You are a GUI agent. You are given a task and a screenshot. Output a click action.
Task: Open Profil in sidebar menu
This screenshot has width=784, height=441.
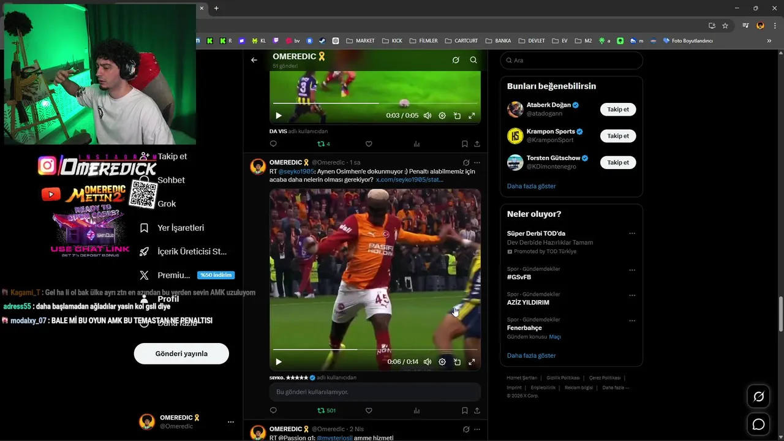[x=160, y=300]
